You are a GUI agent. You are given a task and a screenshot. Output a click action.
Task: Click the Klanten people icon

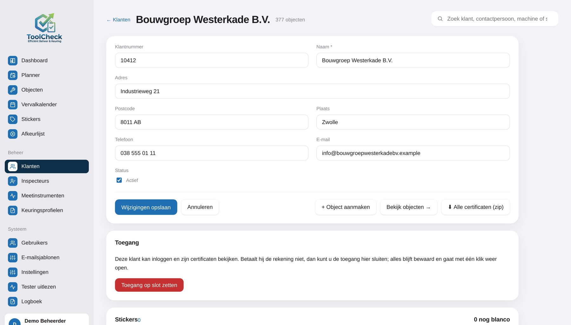tap(13, 166)
